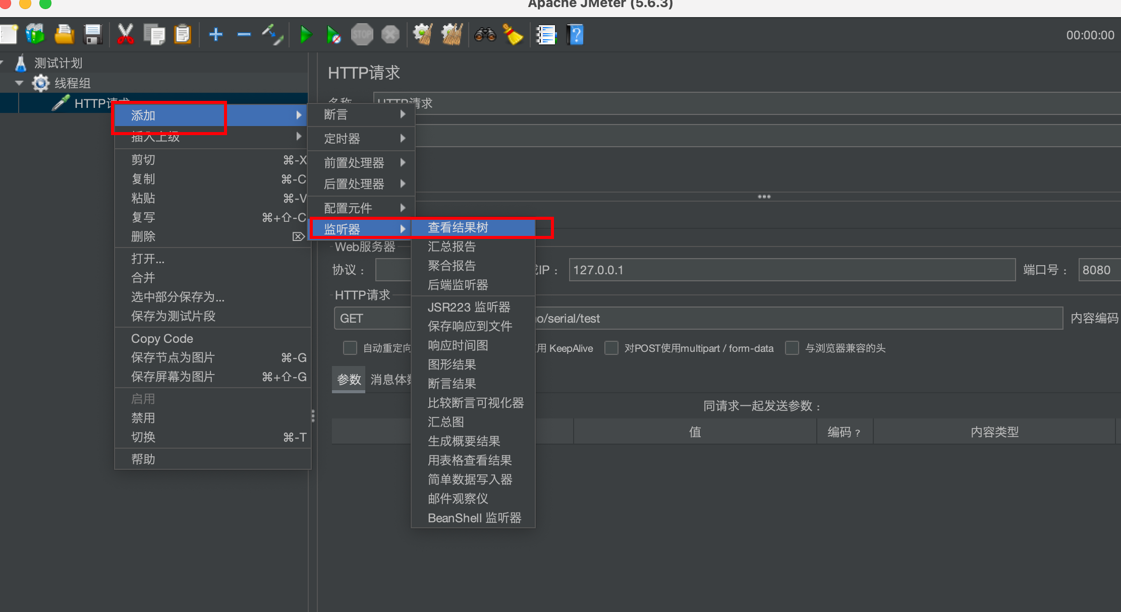The height and width of the screenshot is (612, 1121).
Task: Click 复制 in context menu
Action: click(212, 179)
